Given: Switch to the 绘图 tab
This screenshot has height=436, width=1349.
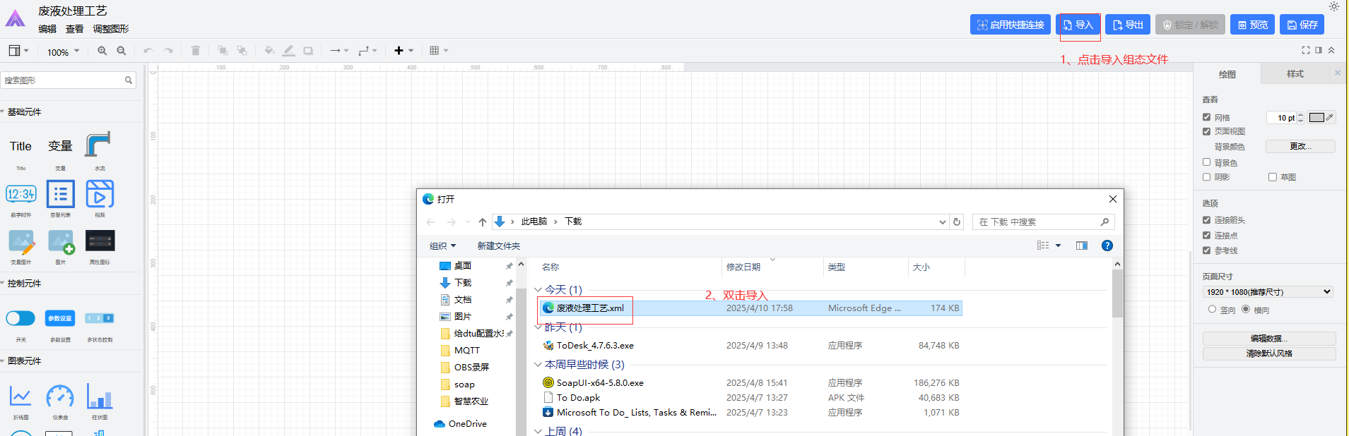Looking at the screenshot, I should 1227,74.
